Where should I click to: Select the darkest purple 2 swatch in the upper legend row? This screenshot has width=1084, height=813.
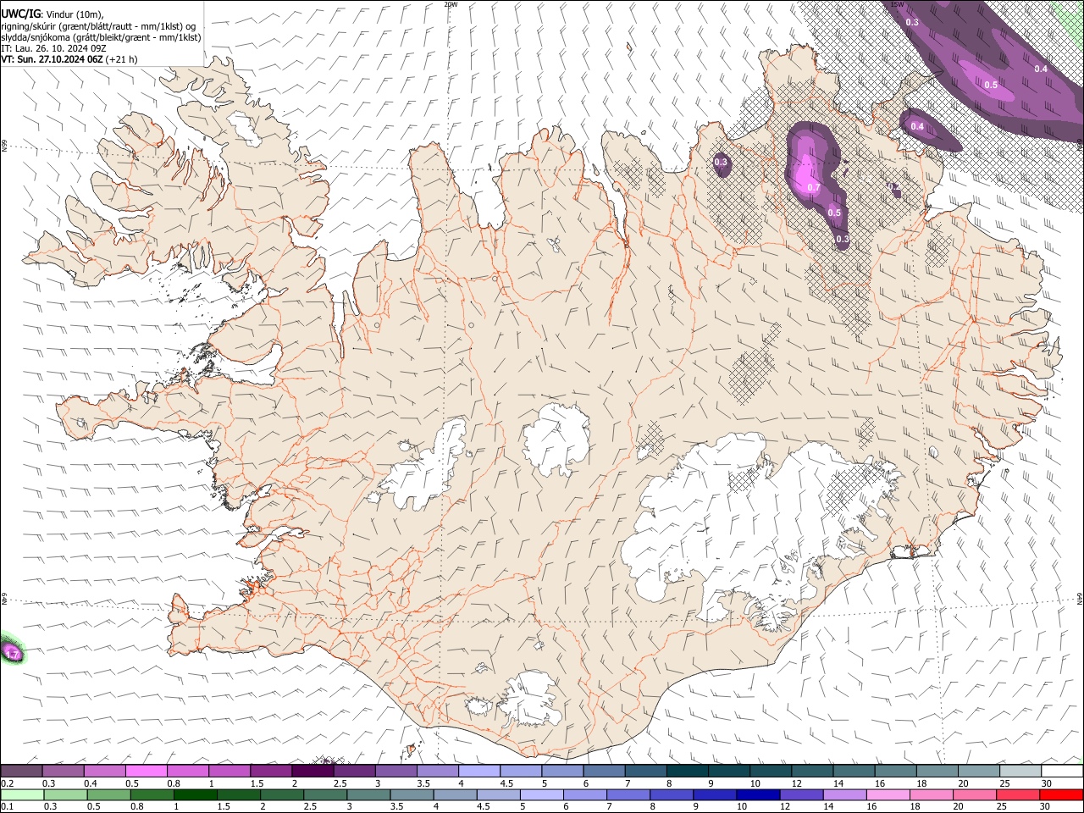click(312, 771)
